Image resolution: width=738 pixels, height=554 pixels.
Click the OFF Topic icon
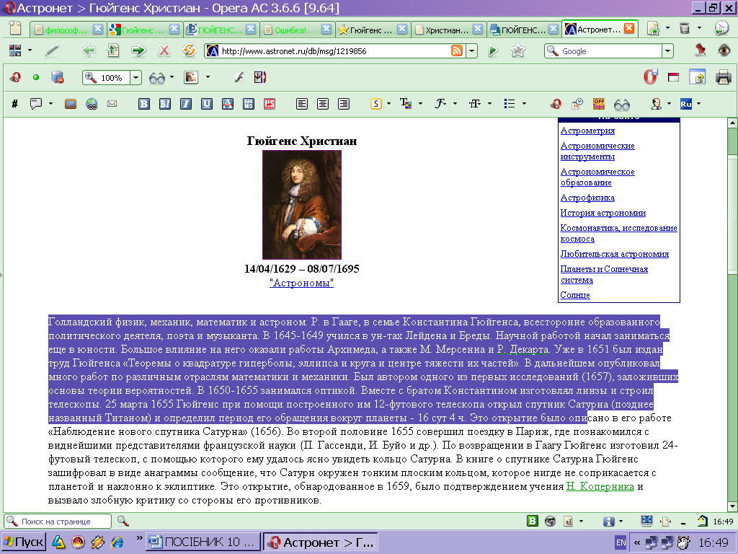click(599, 104)
